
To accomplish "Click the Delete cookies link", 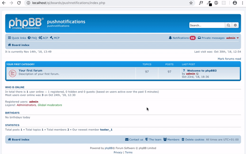I will [x=193, y=140].
